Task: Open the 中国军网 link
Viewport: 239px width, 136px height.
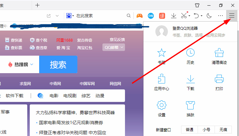Action: point(87,84)
